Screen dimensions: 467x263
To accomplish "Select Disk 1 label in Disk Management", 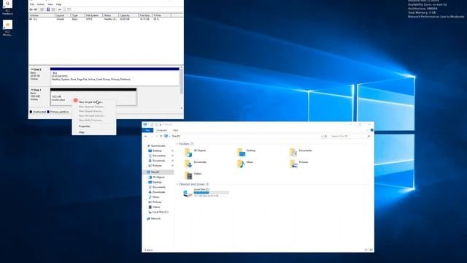I will click(37, 90).
